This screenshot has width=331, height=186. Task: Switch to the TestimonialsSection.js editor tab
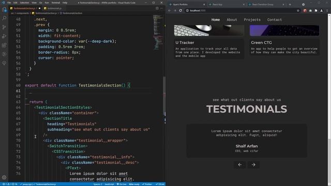(25, 8)
